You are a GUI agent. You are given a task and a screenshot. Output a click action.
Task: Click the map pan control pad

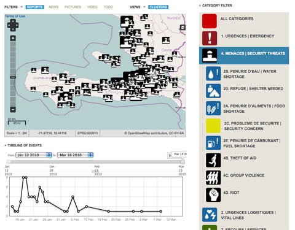(x=13, y=25)
